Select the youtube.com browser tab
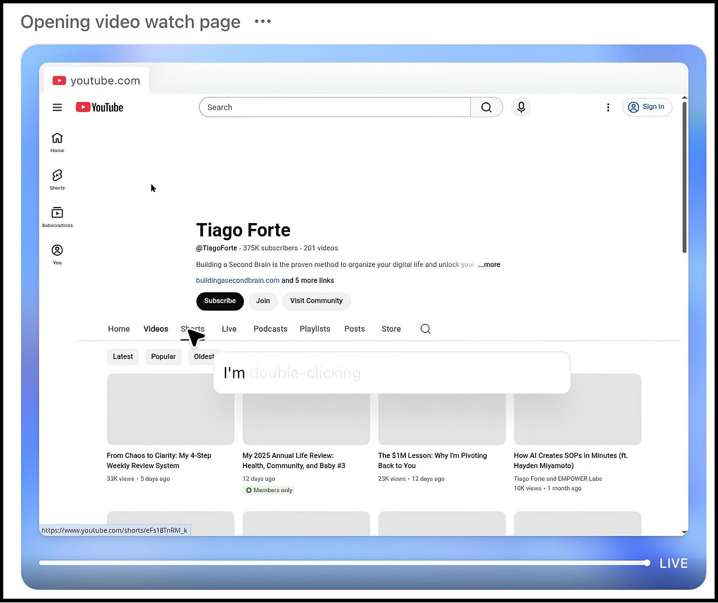Screen dimensions: 718x603 [97, 80]
